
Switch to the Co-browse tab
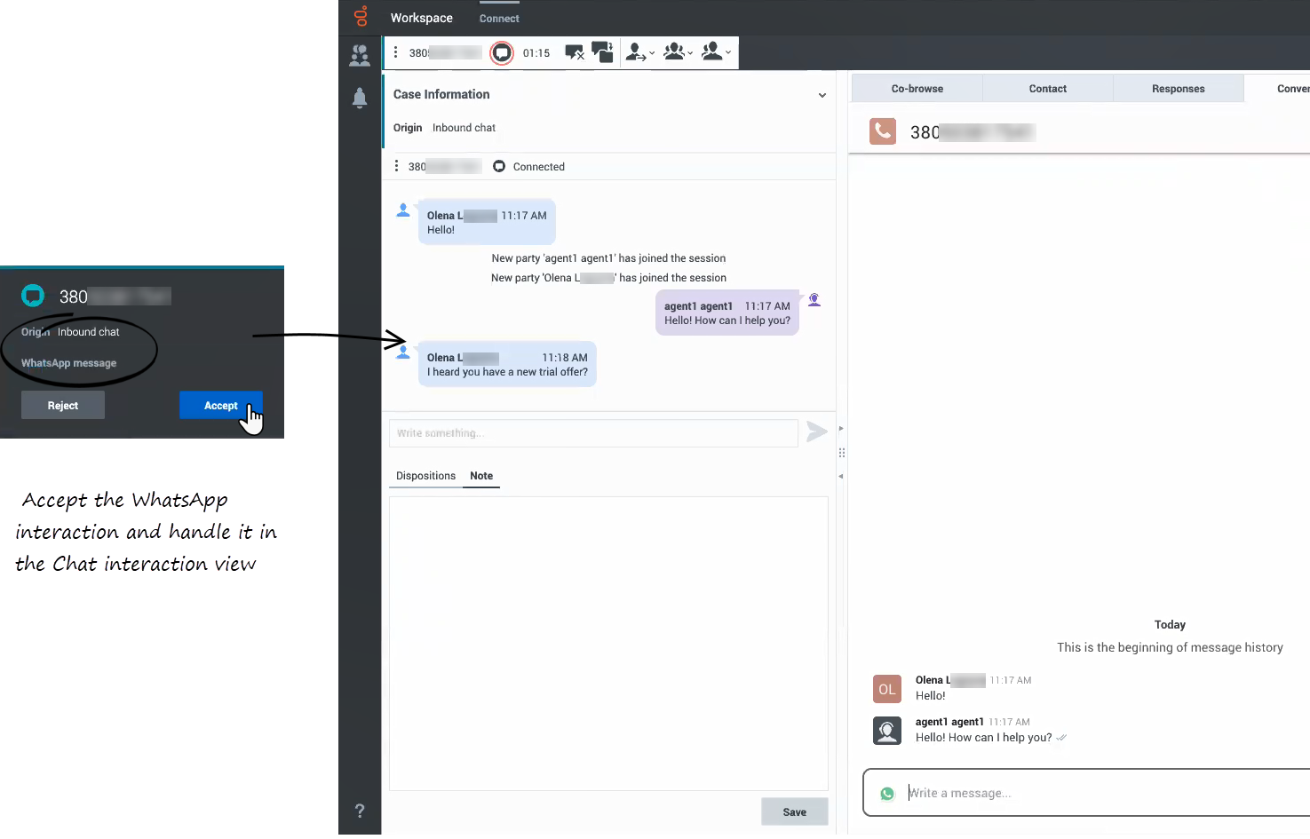[917, 89]
